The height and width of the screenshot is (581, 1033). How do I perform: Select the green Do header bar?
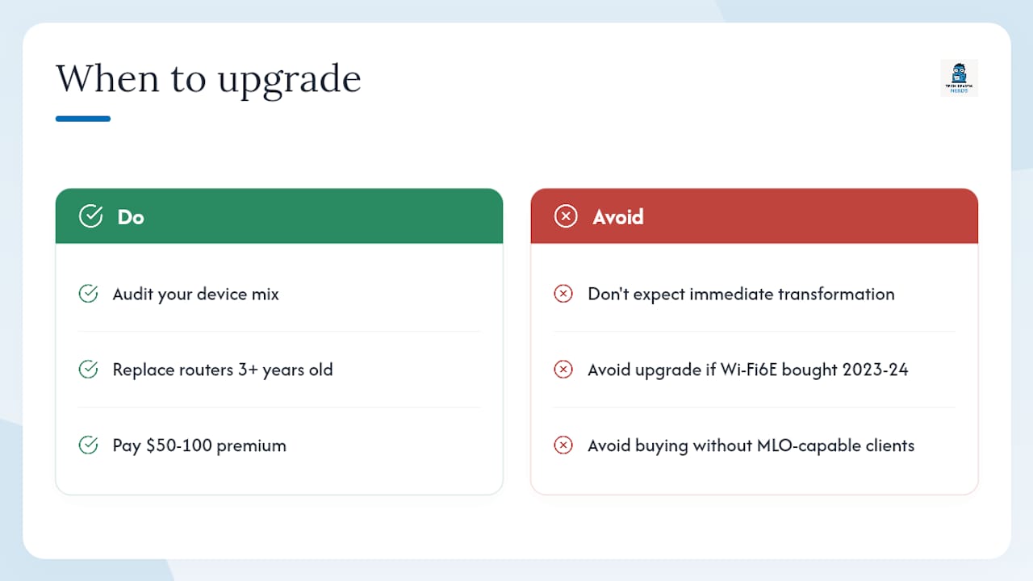(x=279, y=216)
